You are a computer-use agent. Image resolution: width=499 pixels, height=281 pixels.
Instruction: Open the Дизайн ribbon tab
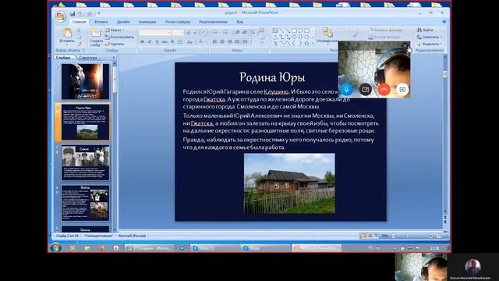click(x=123, y=22)
